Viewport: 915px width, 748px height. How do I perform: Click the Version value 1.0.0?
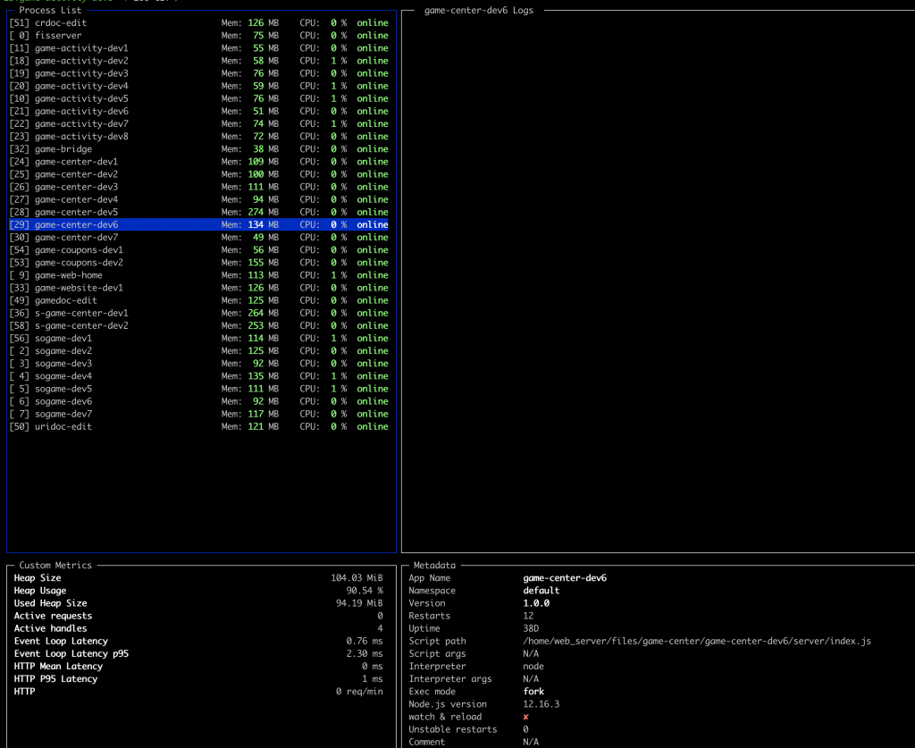[x=536, y=603]
